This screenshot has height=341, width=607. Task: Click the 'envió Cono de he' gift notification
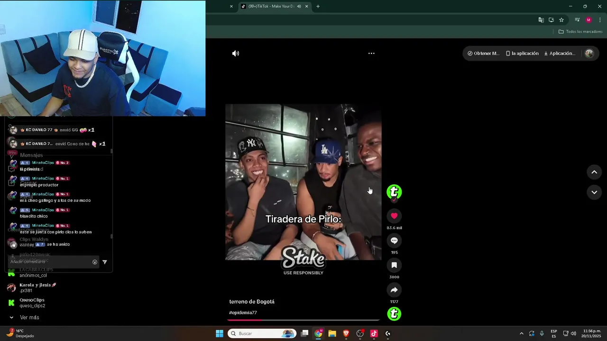[x=57, y=144]
